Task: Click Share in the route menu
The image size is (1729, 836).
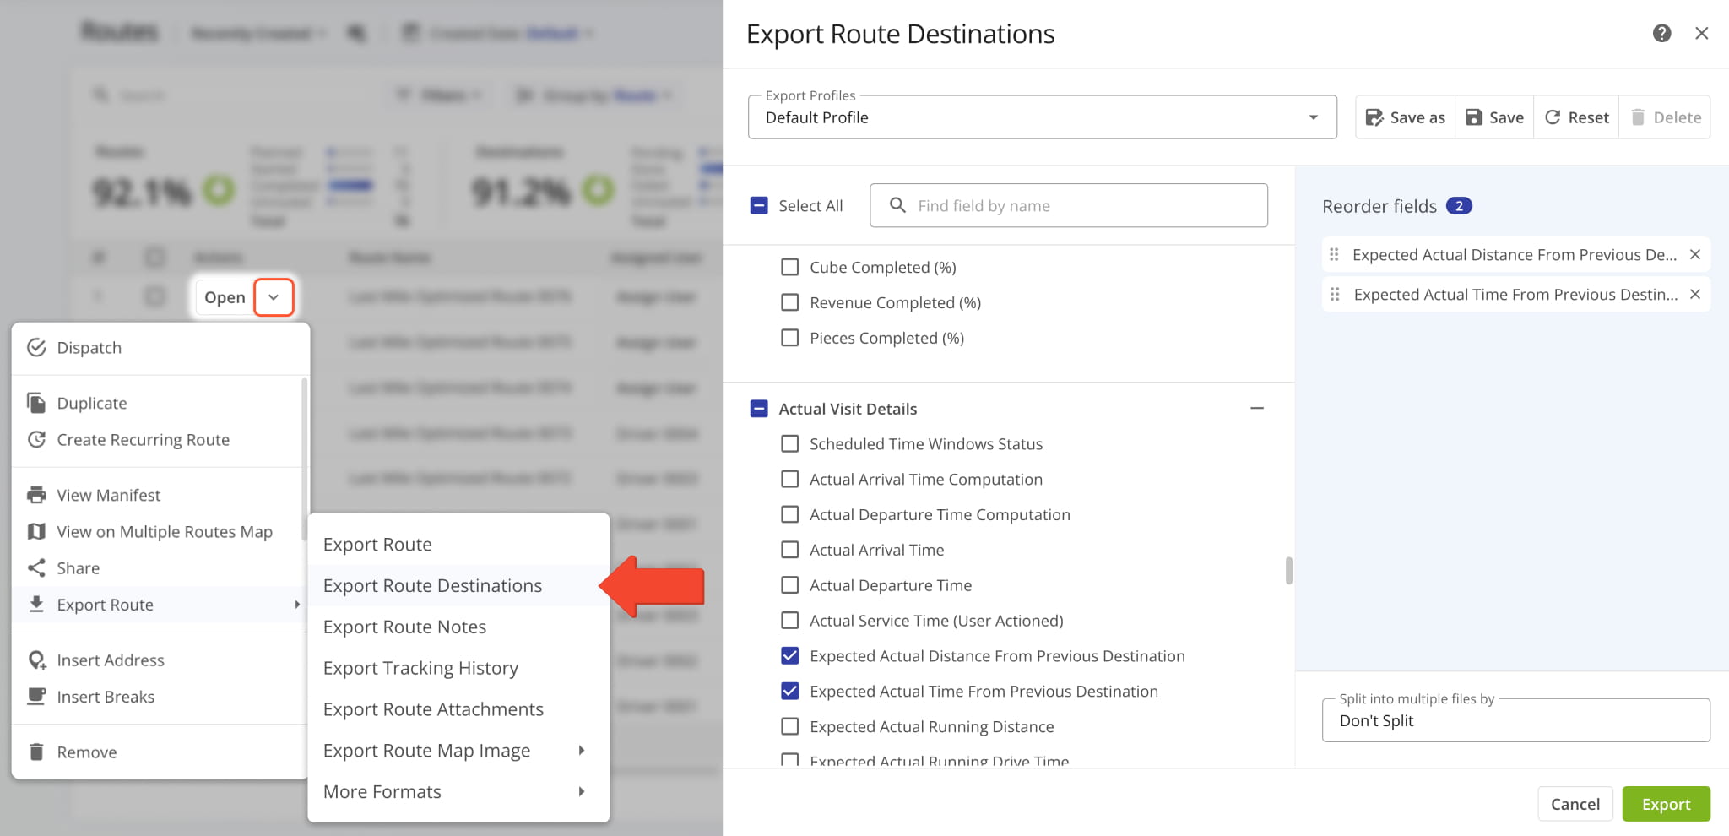Action: pos(156,567)
